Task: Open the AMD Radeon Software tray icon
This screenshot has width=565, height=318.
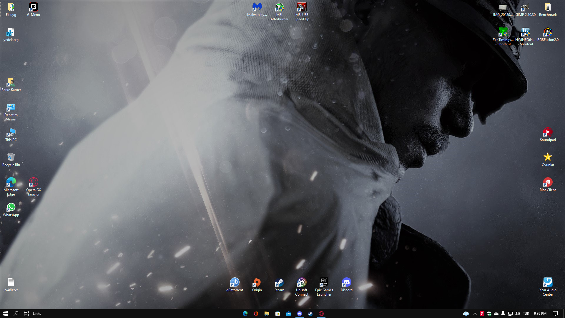Action: (x=482, y=314)
